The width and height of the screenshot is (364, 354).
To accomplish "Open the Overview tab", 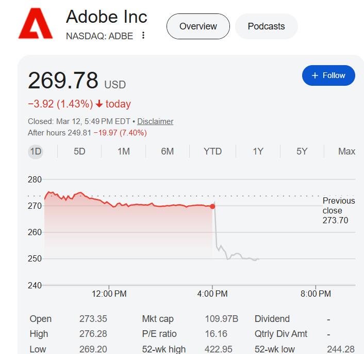I will pos(198,26).
